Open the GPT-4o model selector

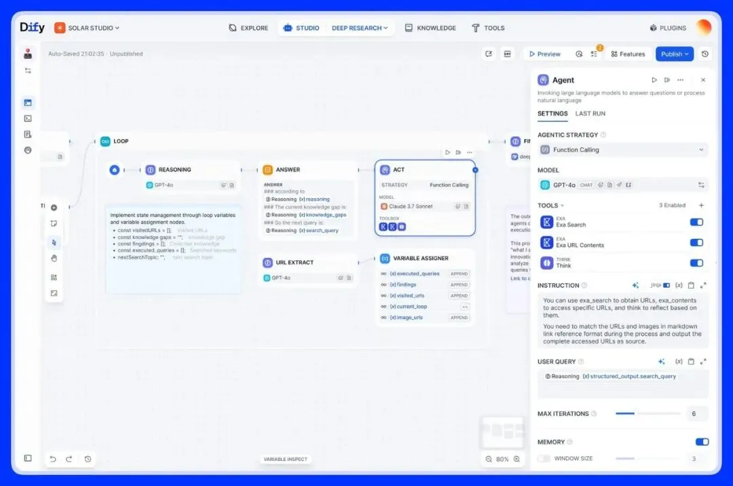tap(615, 185)
